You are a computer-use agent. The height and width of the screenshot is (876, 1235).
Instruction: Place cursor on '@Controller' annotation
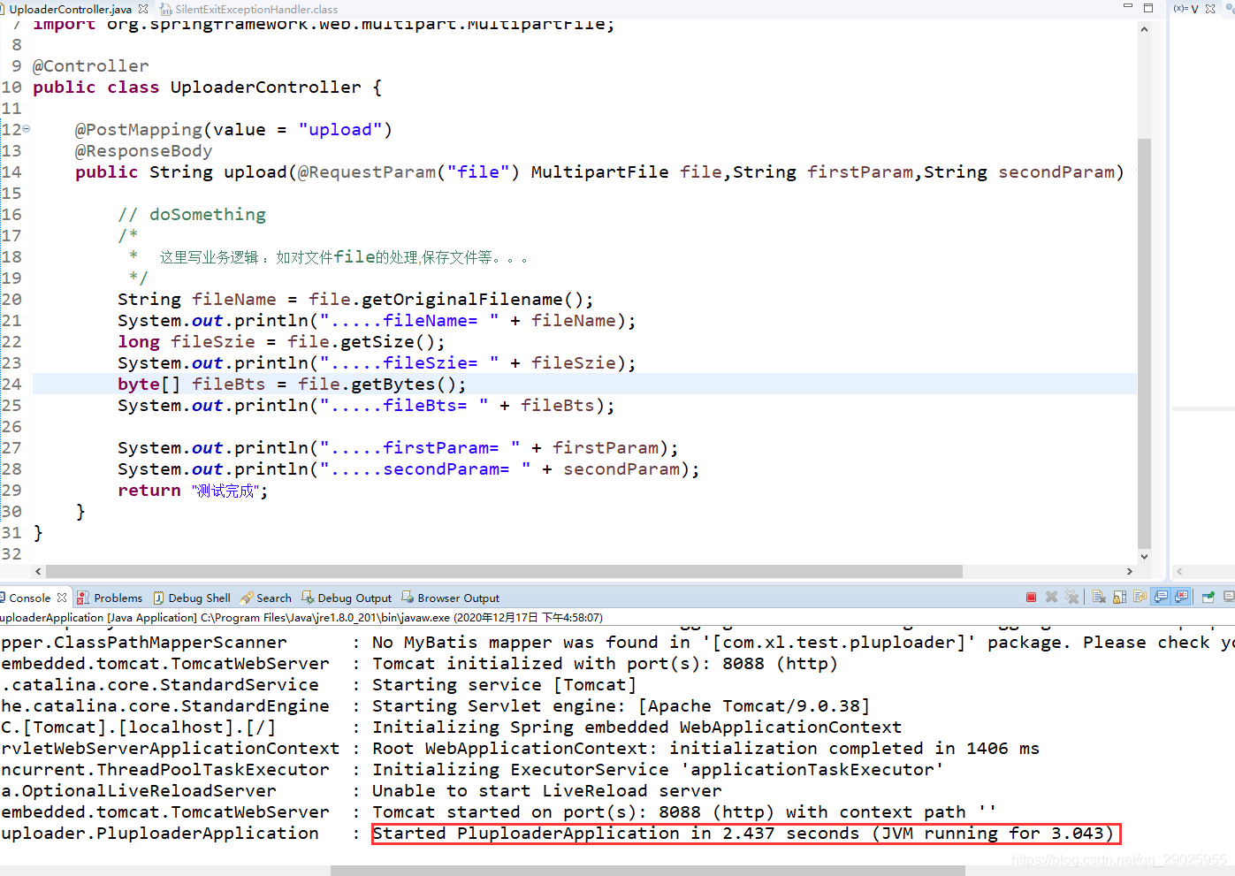pos(91,66)
